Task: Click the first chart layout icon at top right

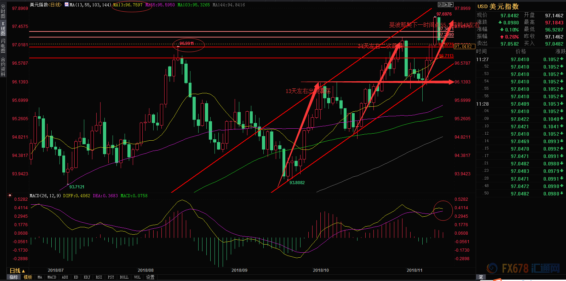Action: pos(440,5)
